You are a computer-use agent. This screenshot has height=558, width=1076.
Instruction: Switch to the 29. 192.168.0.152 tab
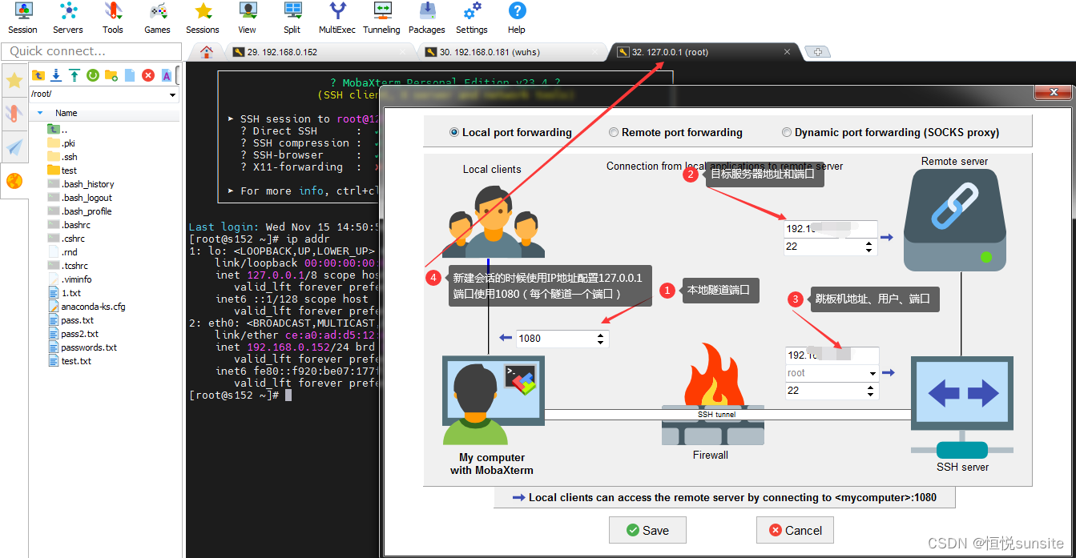[x=319, y=52]
